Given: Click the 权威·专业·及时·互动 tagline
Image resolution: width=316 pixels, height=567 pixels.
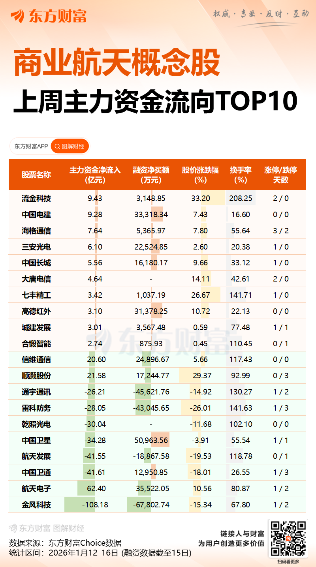Looking at the screenshot, I should click(261, 14).
